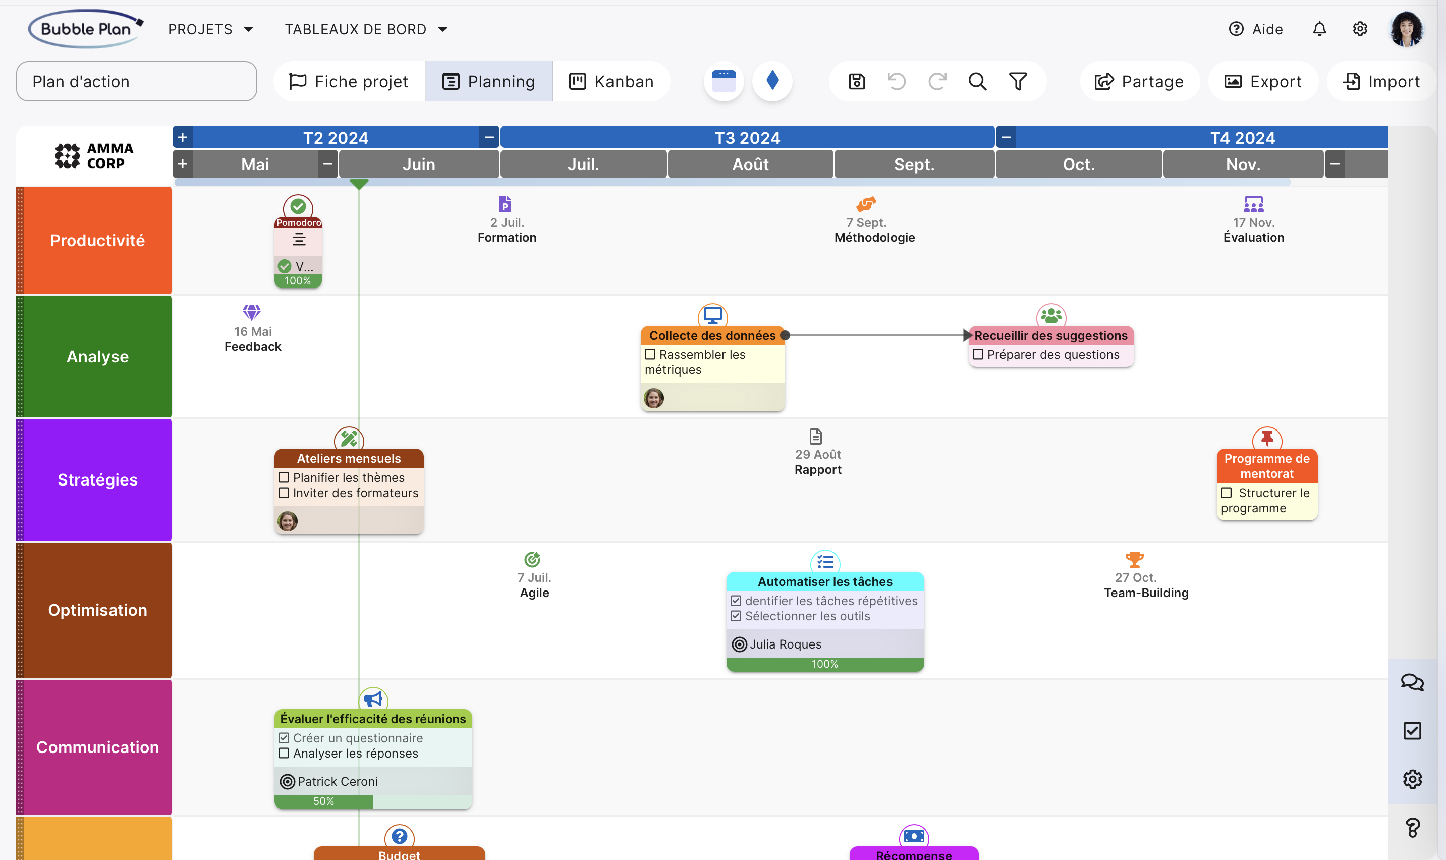
Task: Collapse T2 2024 with its minus button
Action: (x=489, y=137)
